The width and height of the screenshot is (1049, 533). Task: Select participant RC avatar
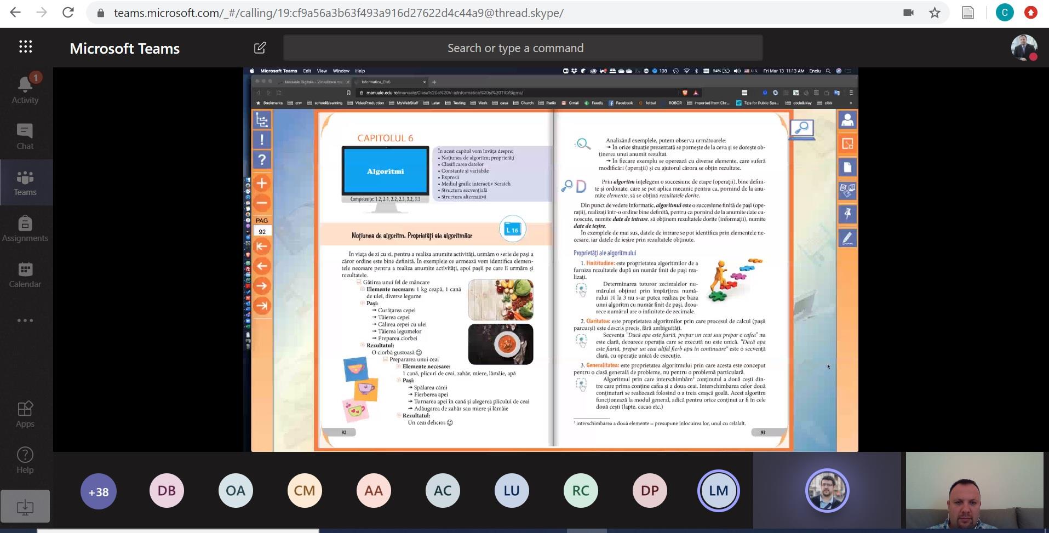[x=581, y=490]
